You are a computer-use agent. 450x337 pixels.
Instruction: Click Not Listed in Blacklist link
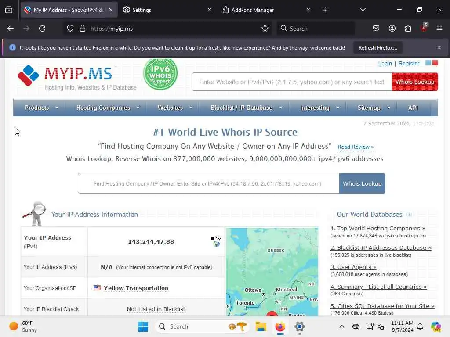point(156,309)
